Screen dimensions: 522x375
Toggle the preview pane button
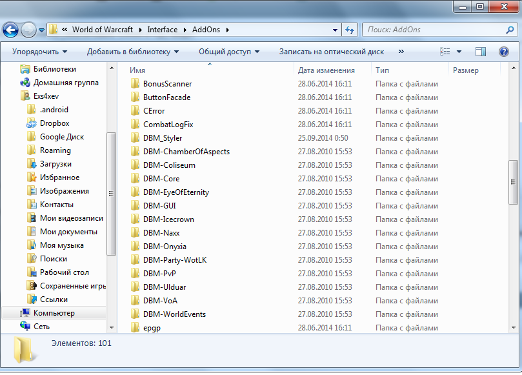coord(481,52)
